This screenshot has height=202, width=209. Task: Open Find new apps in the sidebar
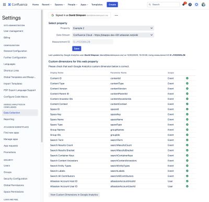[11, 133]
